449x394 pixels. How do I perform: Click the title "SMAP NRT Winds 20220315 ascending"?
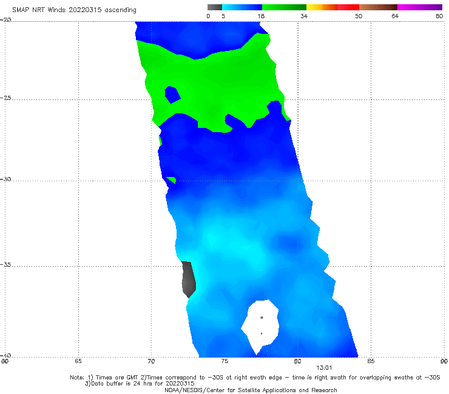(x=74, y=10)
